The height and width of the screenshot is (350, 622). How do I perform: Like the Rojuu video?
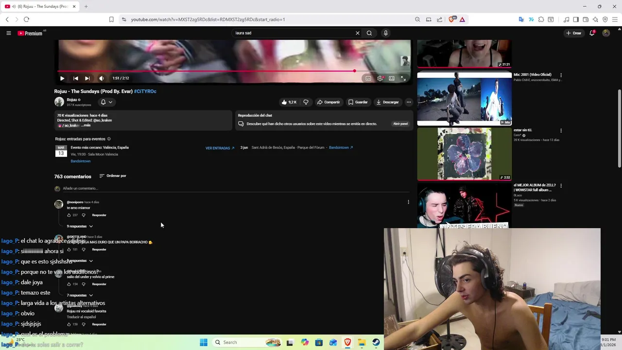(x=289, y=102)
